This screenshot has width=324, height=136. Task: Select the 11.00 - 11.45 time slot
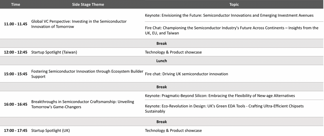[x=16, y=24]
